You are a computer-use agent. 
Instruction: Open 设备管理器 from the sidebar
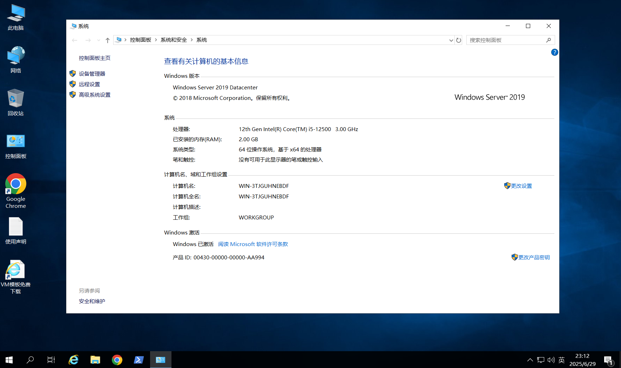pos(92,74)
